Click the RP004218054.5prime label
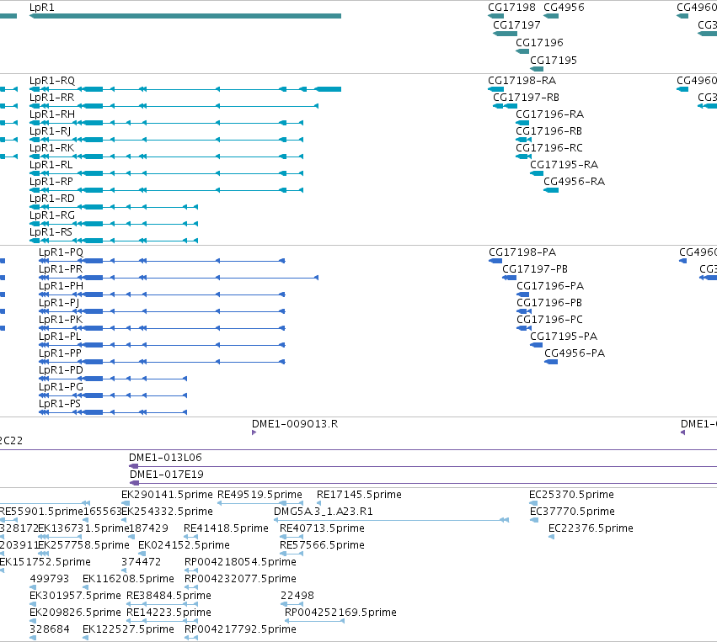This screenshot has height=642, width=717. [x=240, y=562]
